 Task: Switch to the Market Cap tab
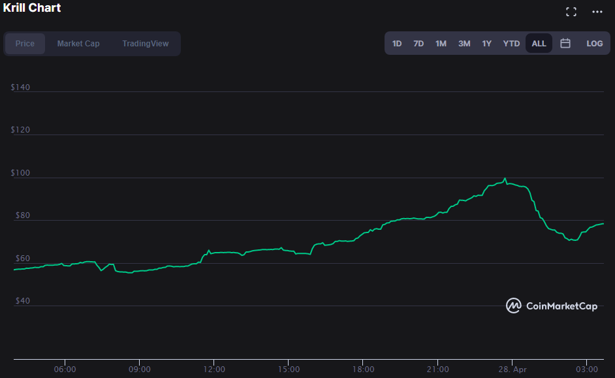(78, 44)
